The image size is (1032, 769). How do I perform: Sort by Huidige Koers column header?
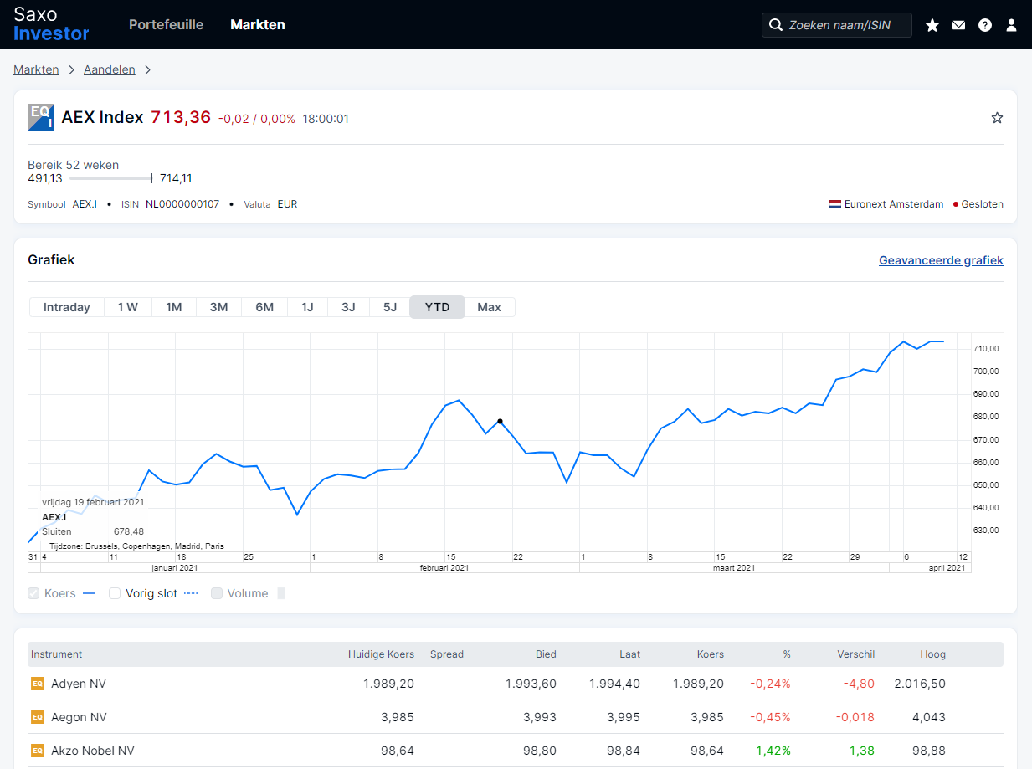click(x=381, y=654)
